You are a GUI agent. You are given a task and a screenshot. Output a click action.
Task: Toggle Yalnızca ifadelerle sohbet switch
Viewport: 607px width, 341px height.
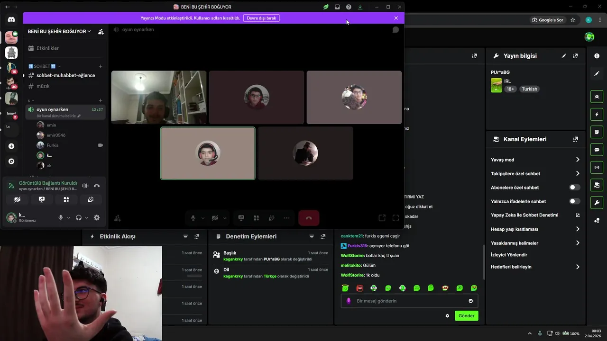click(574, 201)
